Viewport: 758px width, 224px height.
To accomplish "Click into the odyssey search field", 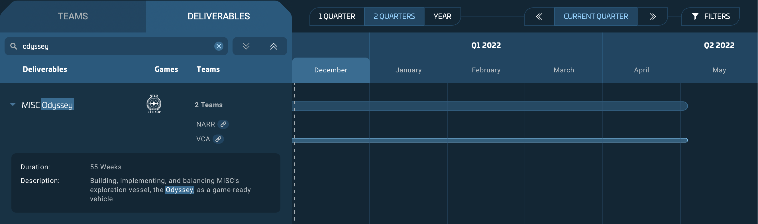I will click(x=115, y=46).
